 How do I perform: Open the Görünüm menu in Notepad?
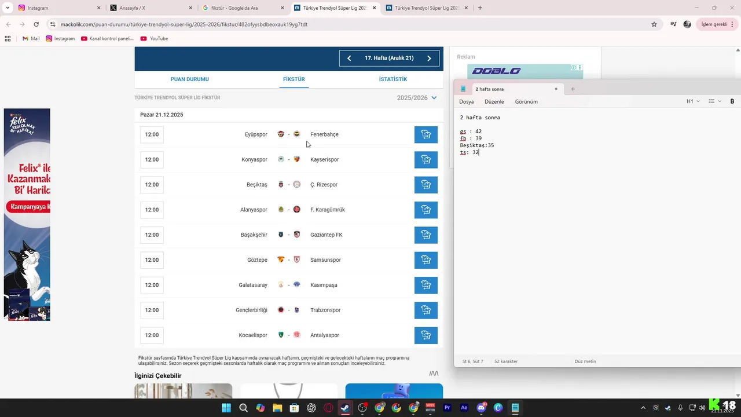click(526, 101)
